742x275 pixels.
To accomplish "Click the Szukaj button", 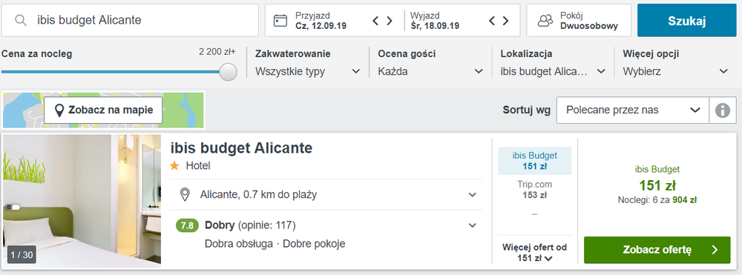I will click(686, 20).
